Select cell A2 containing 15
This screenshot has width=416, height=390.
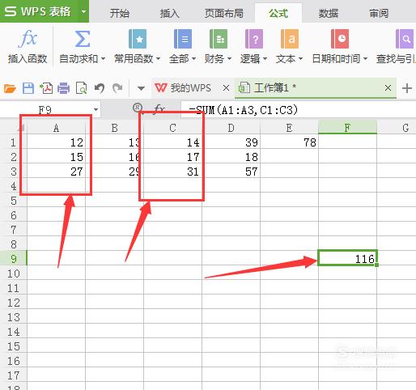coord(56,157)
